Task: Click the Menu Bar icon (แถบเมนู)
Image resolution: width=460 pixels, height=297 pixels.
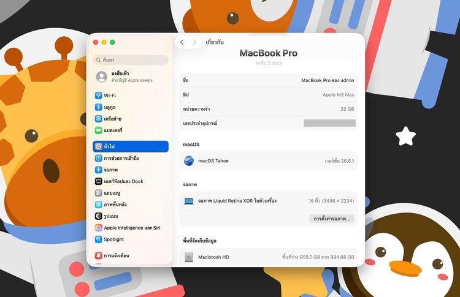Action: tap(99, 193)
